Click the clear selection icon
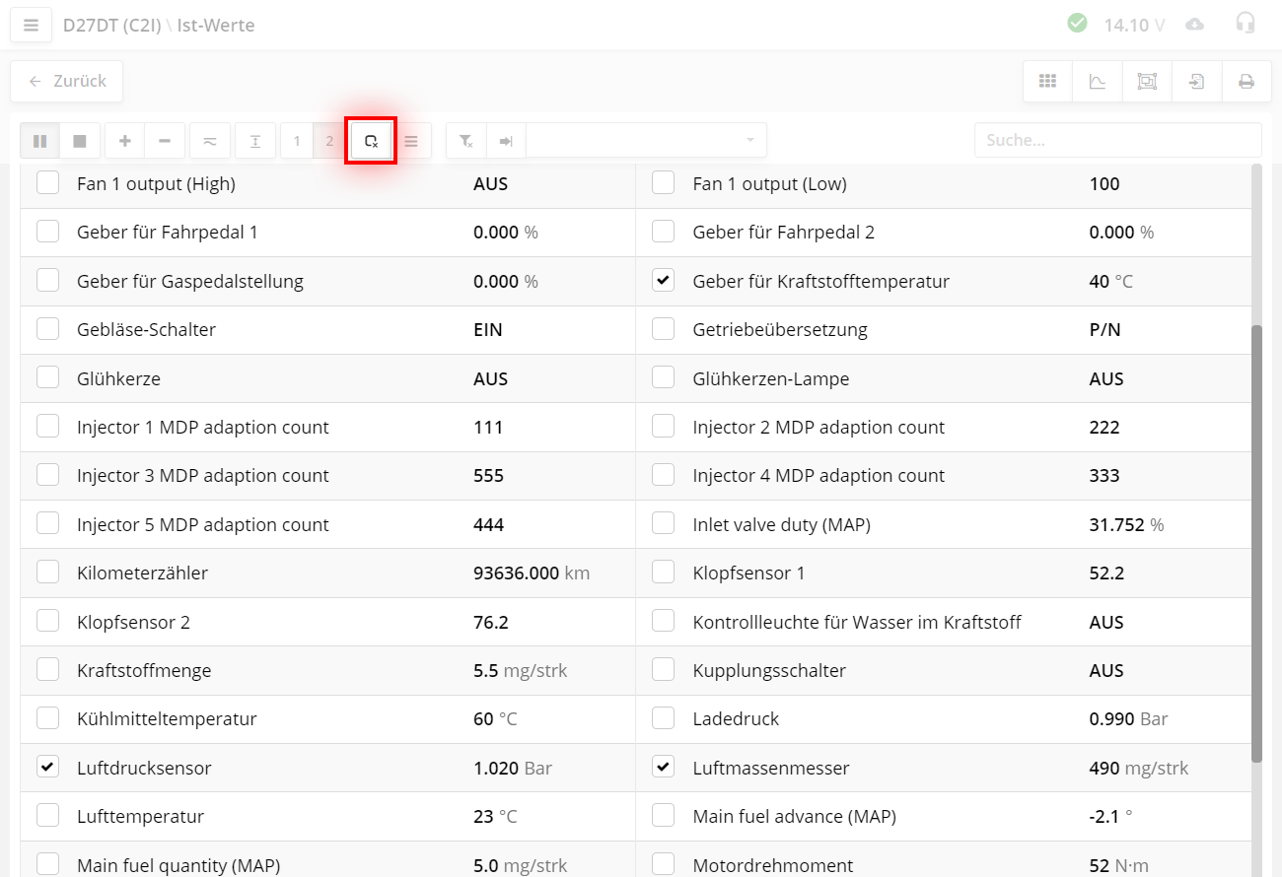1282x877 pixels. tap(371, 141)
